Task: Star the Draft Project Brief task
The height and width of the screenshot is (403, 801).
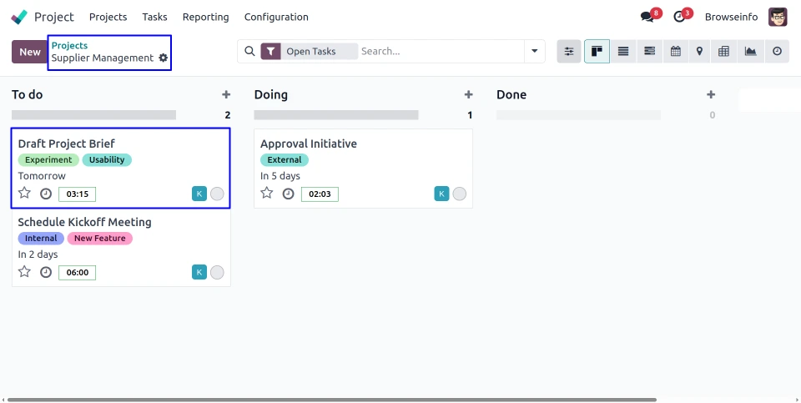Action: coord(25,194)
